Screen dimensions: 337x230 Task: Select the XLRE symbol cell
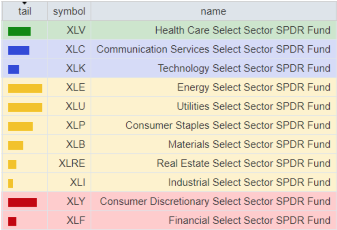tap(72, 163)
